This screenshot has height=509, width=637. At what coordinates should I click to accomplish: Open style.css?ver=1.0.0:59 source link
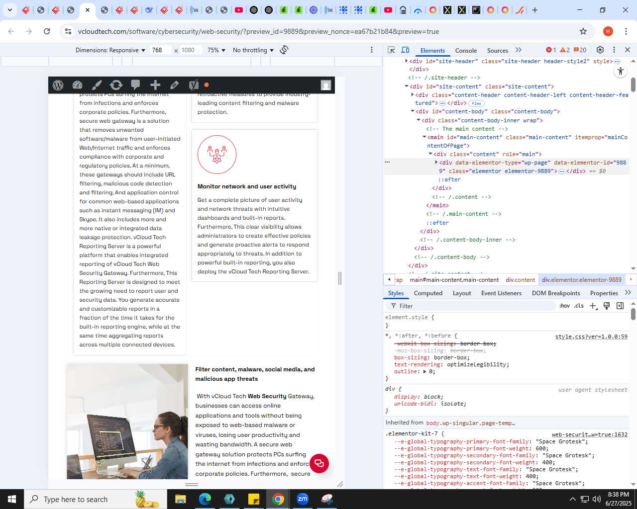pos(591,337)
